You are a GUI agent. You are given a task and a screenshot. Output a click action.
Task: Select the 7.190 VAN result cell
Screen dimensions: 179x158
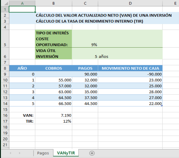(x=53, y=115)
